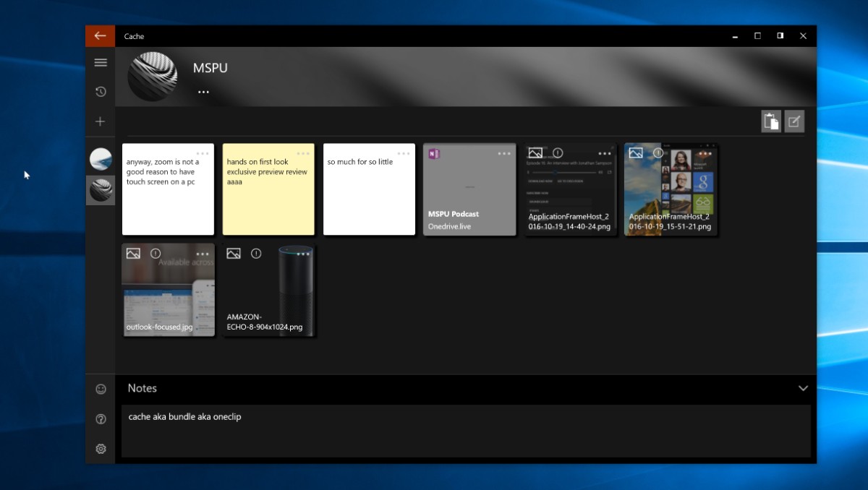Show info for the 14-40-24 screenshot card
Viewport: 868px width, 490px height.
tap(558, 153)
